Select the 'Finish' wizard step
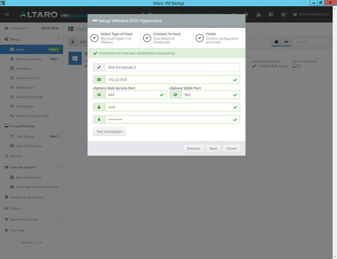Viewport: 337px width, 259px height. (x=219, y=38)
